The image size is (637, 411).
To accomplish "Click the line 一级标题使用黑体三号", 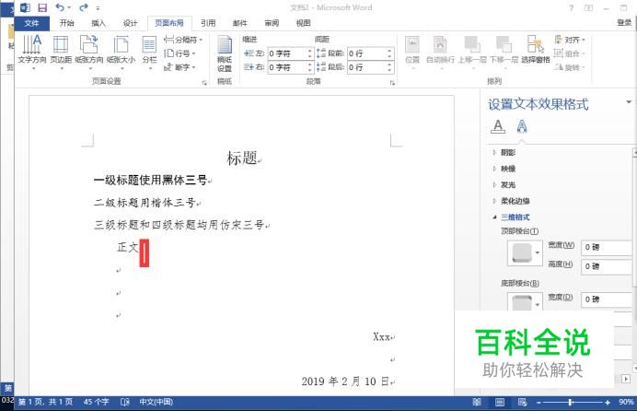I will coord(150,180).
